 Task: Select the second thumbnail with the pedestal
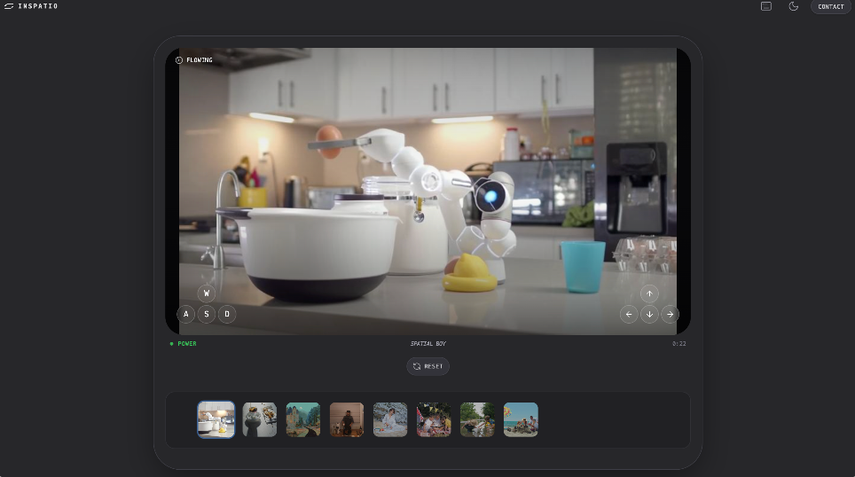tap(260, 419)
